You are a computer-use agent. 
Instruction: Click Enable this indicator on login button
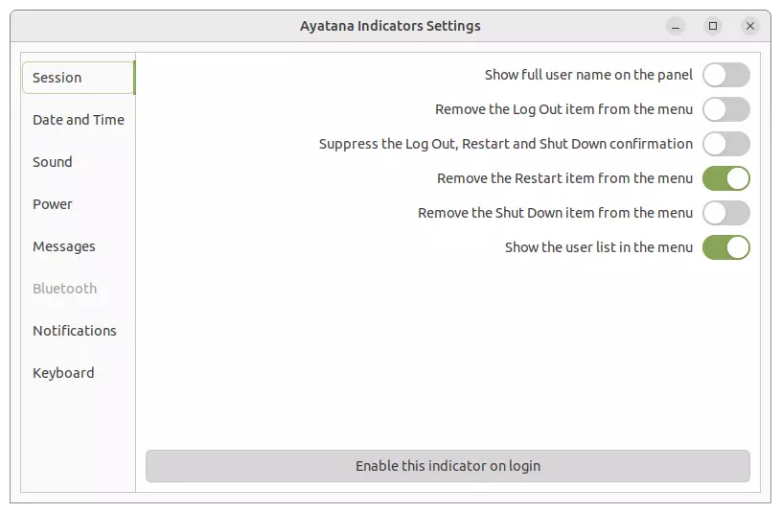pyautogui.click(x=448, y=466)
